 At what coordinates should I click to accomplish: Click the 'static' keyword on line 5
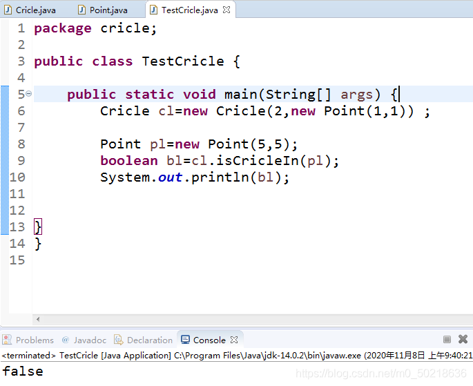(x=150, y=95)
